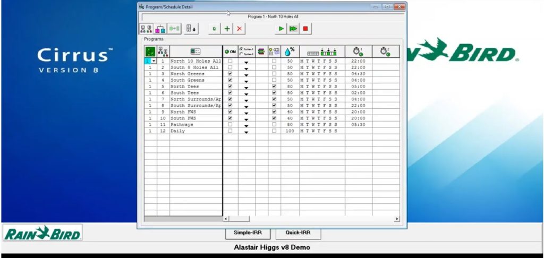This screenshot has width=544, height=258.
Task: Click the stopwatch 1 start time header
Action: pos(358,51)
